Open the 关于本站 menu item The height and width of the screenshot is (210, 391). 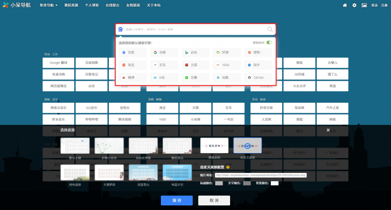(x=154, y=5)
